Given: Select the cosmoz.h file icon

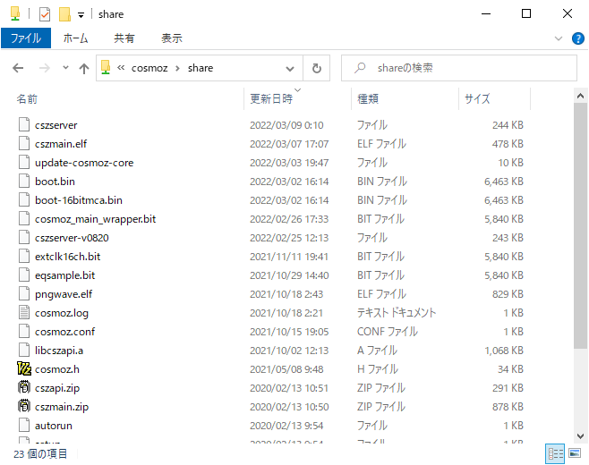Looking at the screenshot, I should coord(24,369).
